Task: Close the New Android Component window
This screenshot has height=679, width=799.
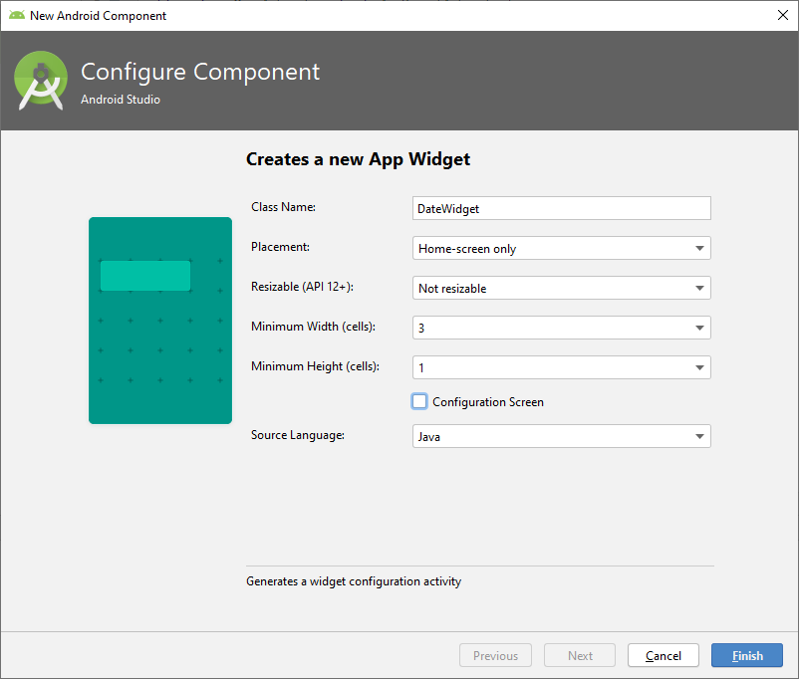Action: click(782, 15)
